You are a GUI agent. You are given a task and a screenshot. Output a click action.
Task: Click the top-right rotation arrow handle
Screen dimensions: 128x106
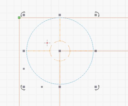[97, 14]
